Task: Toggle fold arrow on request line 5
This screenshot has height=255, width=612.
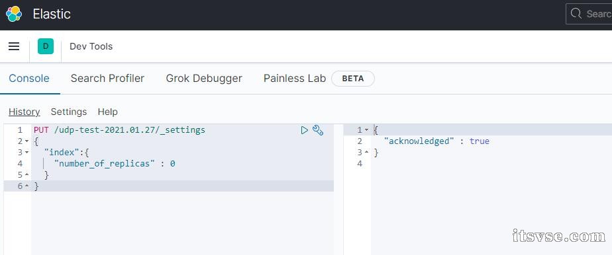Action: (x=26, y=175)
